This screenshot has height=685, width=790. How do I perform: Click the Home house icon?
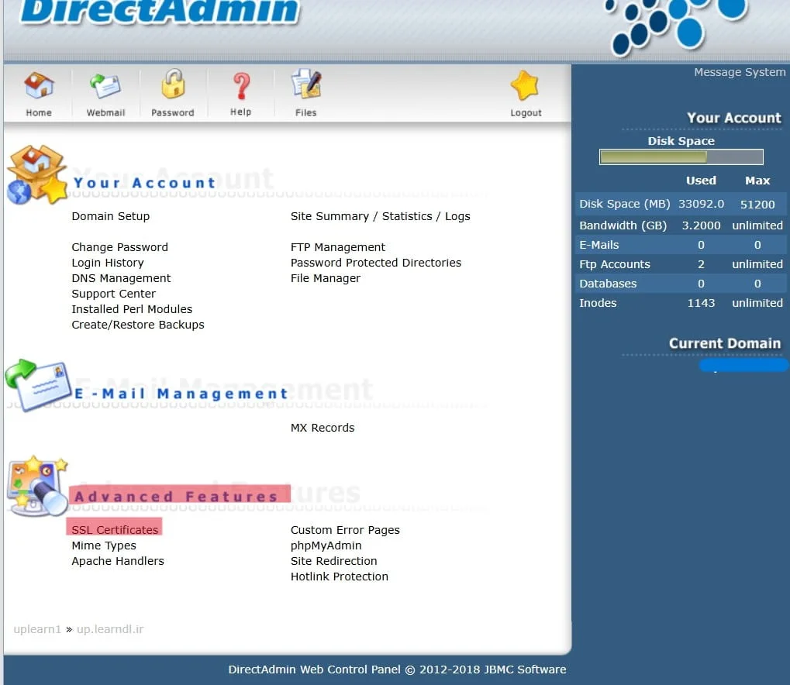click(x=39, y=86)
